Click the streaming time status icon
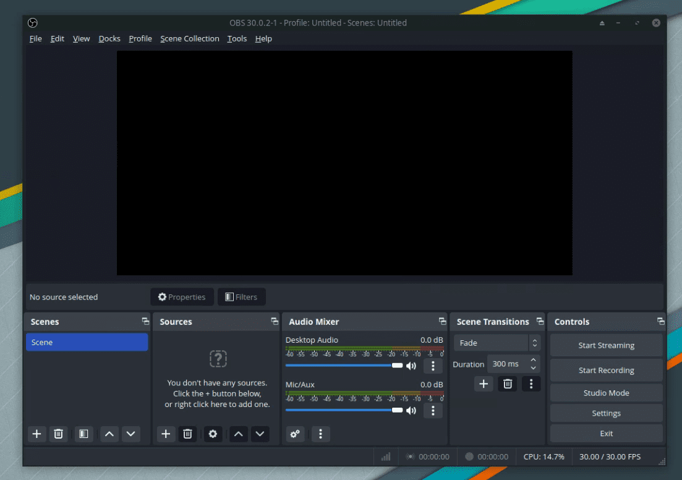 tap(410, 456)
